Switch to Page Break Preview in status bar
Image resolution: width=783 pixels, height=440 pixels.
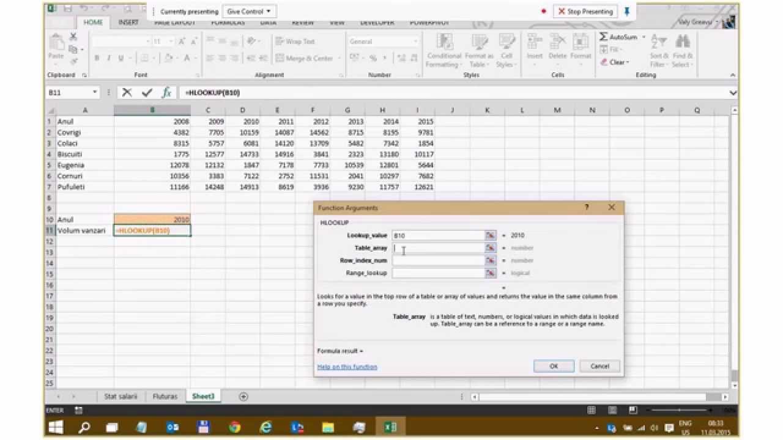point(633,410)
